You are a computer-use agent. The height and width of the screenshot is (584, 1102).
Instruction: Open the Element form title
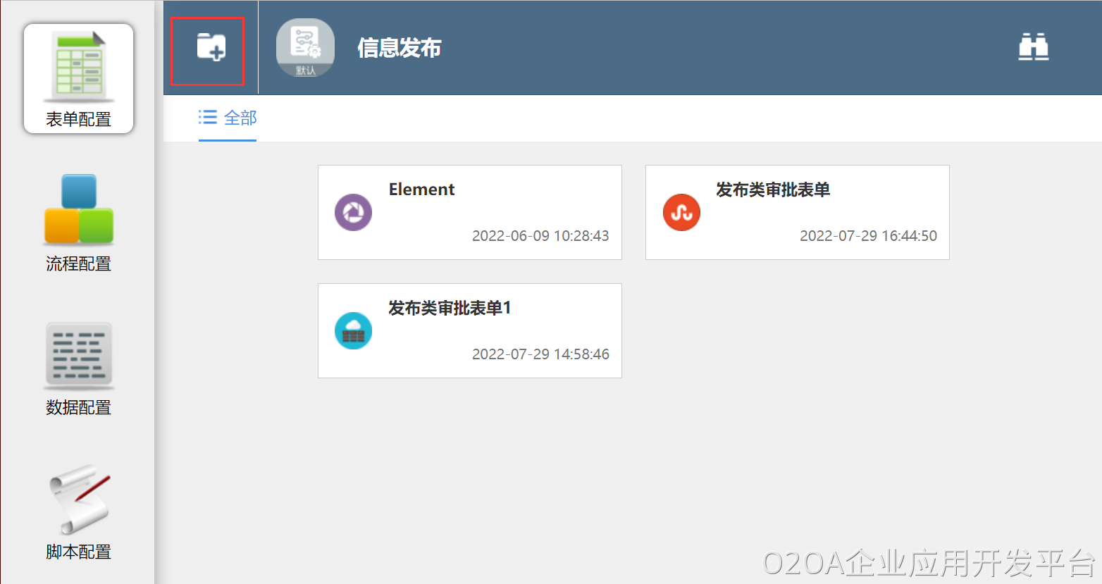pos(421,190)
